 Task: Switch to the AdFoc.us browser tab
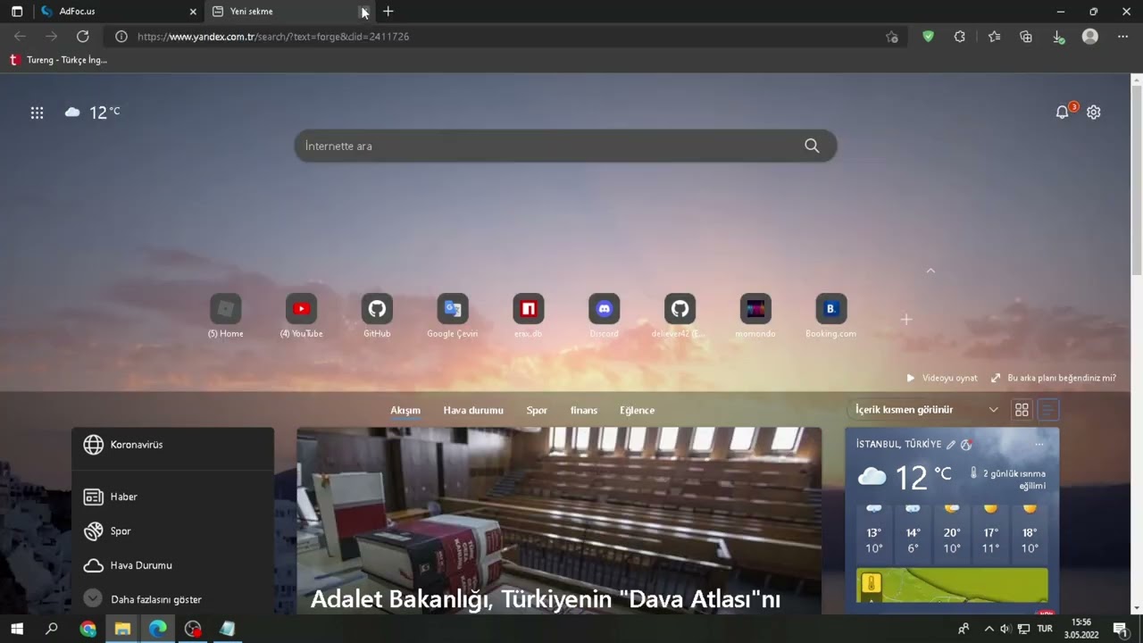[120, 12]
